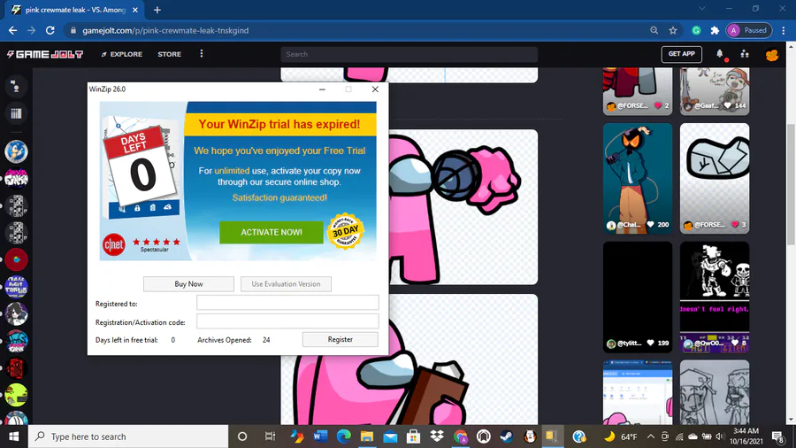Click the Registration/Activation code field
Viewport: 796px width, 448px height.
point(287,321)
